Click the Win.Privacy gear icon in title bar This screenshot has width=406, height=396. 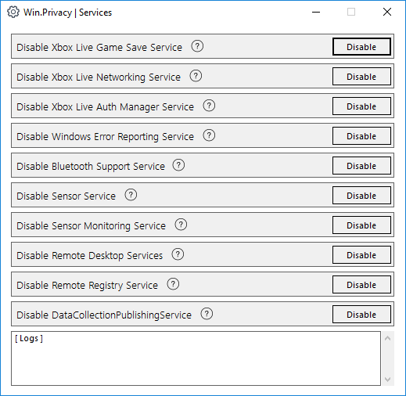tap(13, 12)
